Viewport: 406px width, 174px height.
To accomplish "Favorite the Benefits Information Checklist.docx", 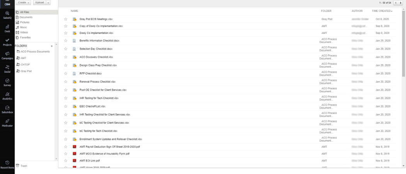I will click(66, 40).
